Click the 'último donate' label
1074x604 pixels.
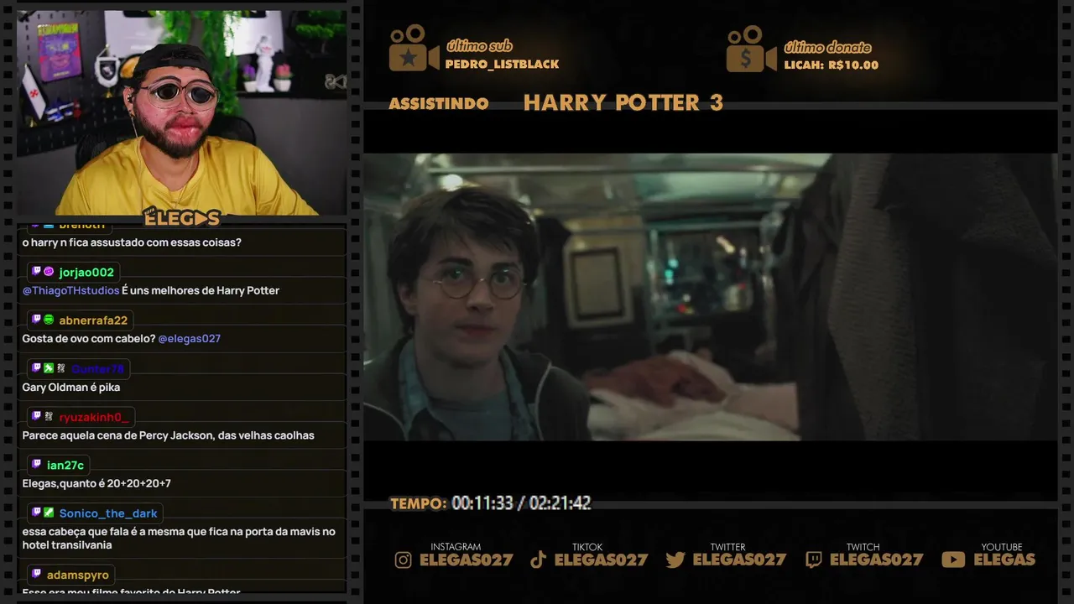coord(828,47)
